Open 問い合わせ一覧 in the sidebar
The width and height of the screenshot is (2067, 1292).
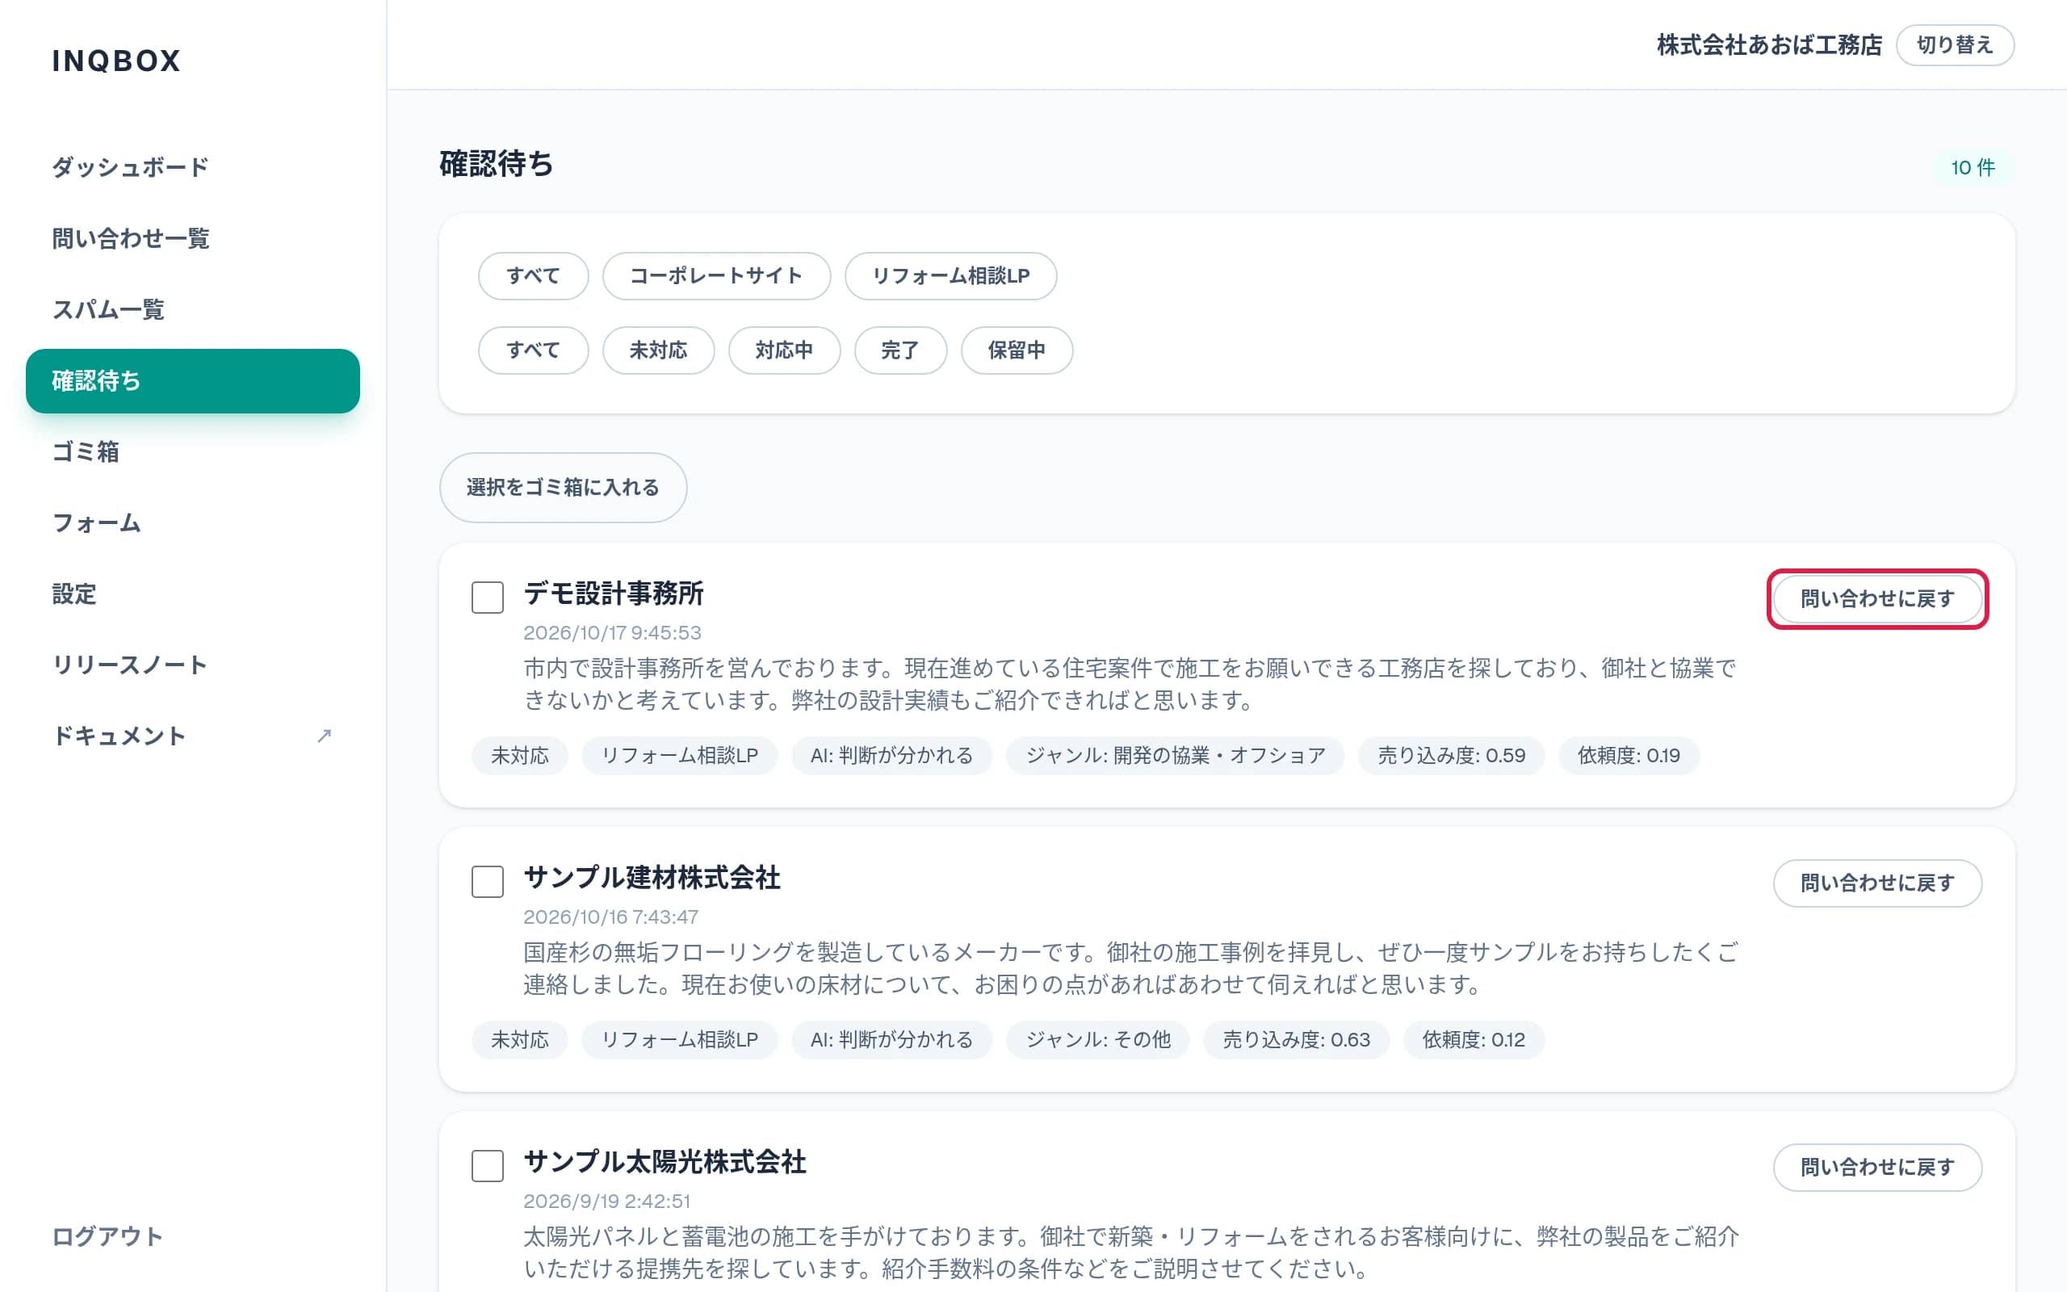(x=192, y=237)
